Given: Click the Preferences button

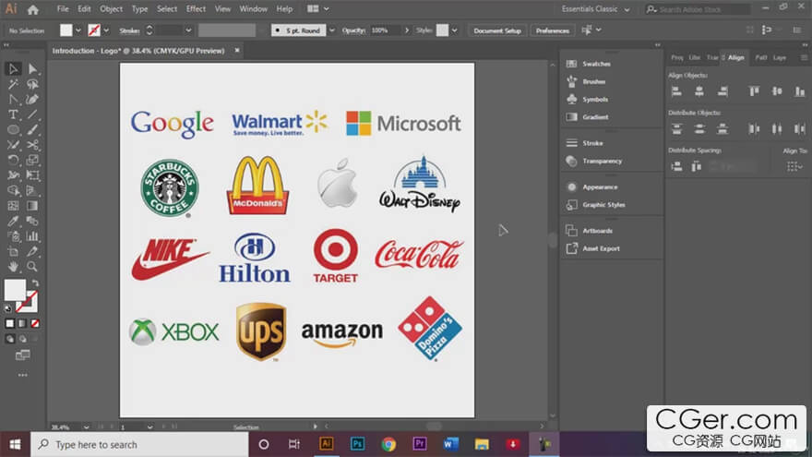Looking at the screenshot, I should (x=553, y=30).
